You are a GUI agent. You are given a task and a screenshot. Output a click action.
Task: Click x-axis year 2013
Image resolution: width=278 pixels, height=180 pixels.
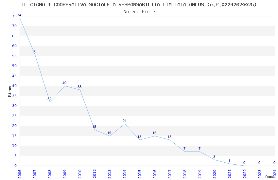coord(110,174)
